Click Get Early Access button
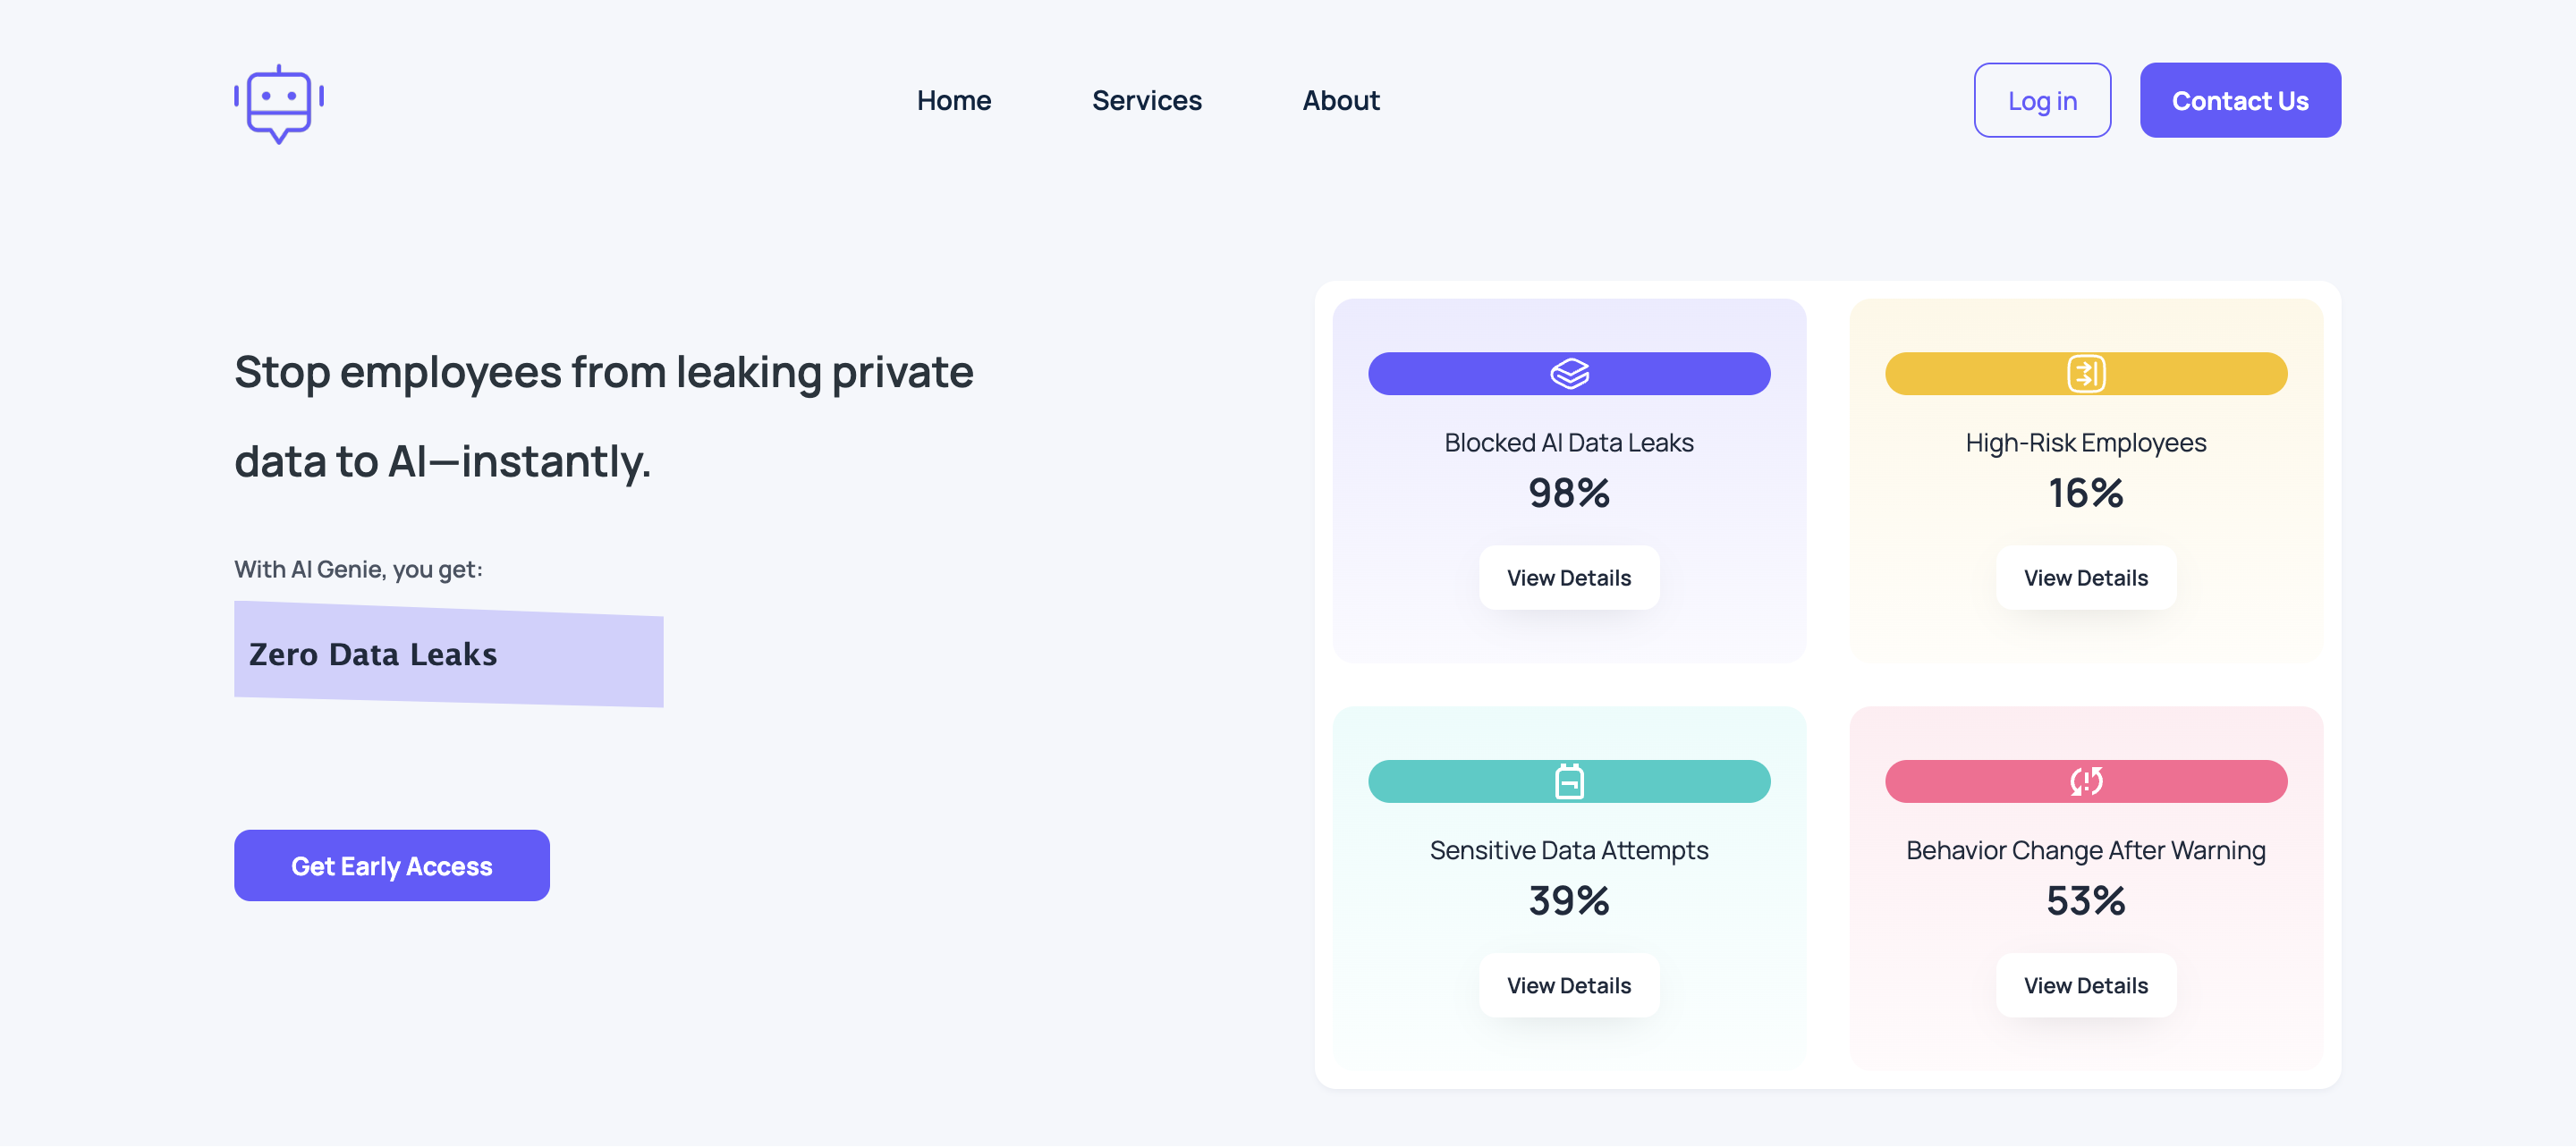The height and width of the screenshot is (1148, 2576). pos(391,865)
